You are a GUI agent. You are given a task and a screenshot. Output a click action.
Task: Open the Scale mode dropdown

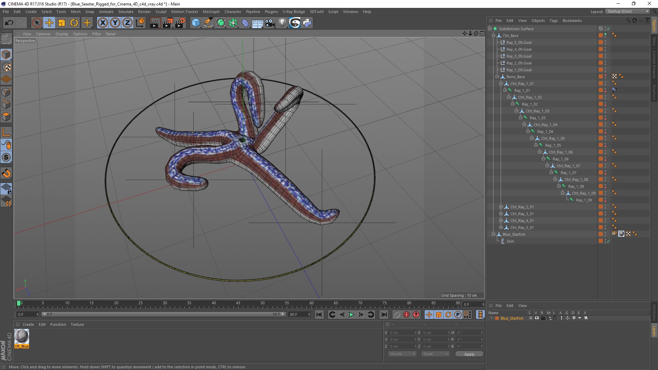(x=435, y=354)
